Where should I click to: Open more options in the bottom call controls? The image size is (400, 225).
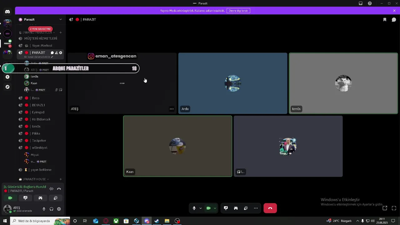(x=256, y=208)
